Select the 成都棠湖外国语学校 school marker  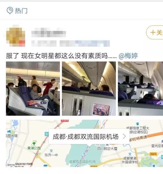(130, 154)
